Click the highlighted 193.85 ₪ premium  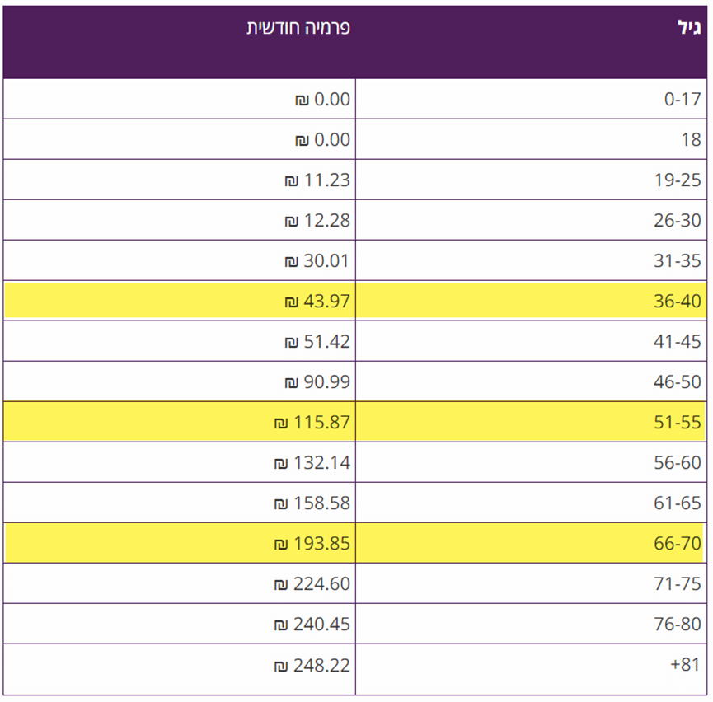(312, 544)
